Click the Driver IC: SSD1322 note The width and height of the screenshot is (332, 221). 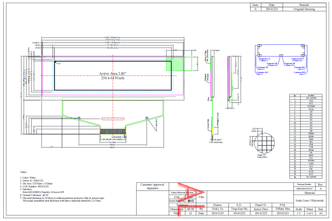point(32,181)
